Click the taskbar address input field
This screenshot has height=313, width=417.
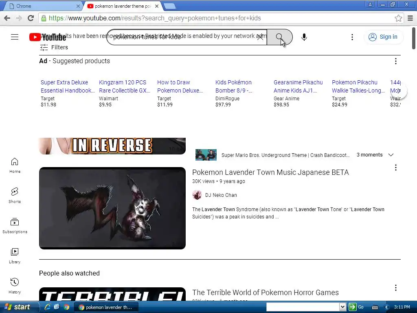(303, 307)
